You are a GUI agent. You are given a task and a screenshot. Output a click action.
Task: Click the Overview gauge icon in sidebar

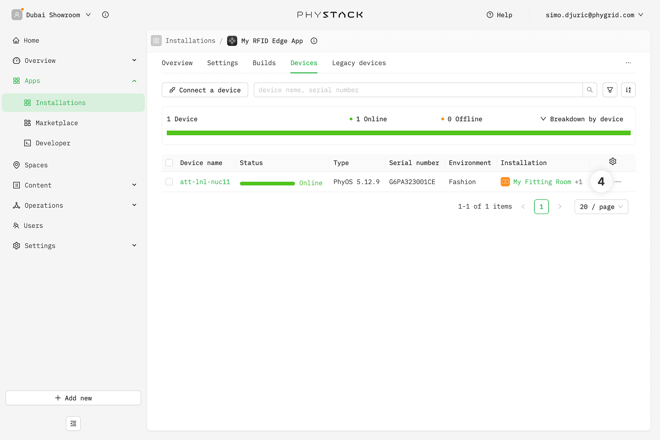point(16,60)
